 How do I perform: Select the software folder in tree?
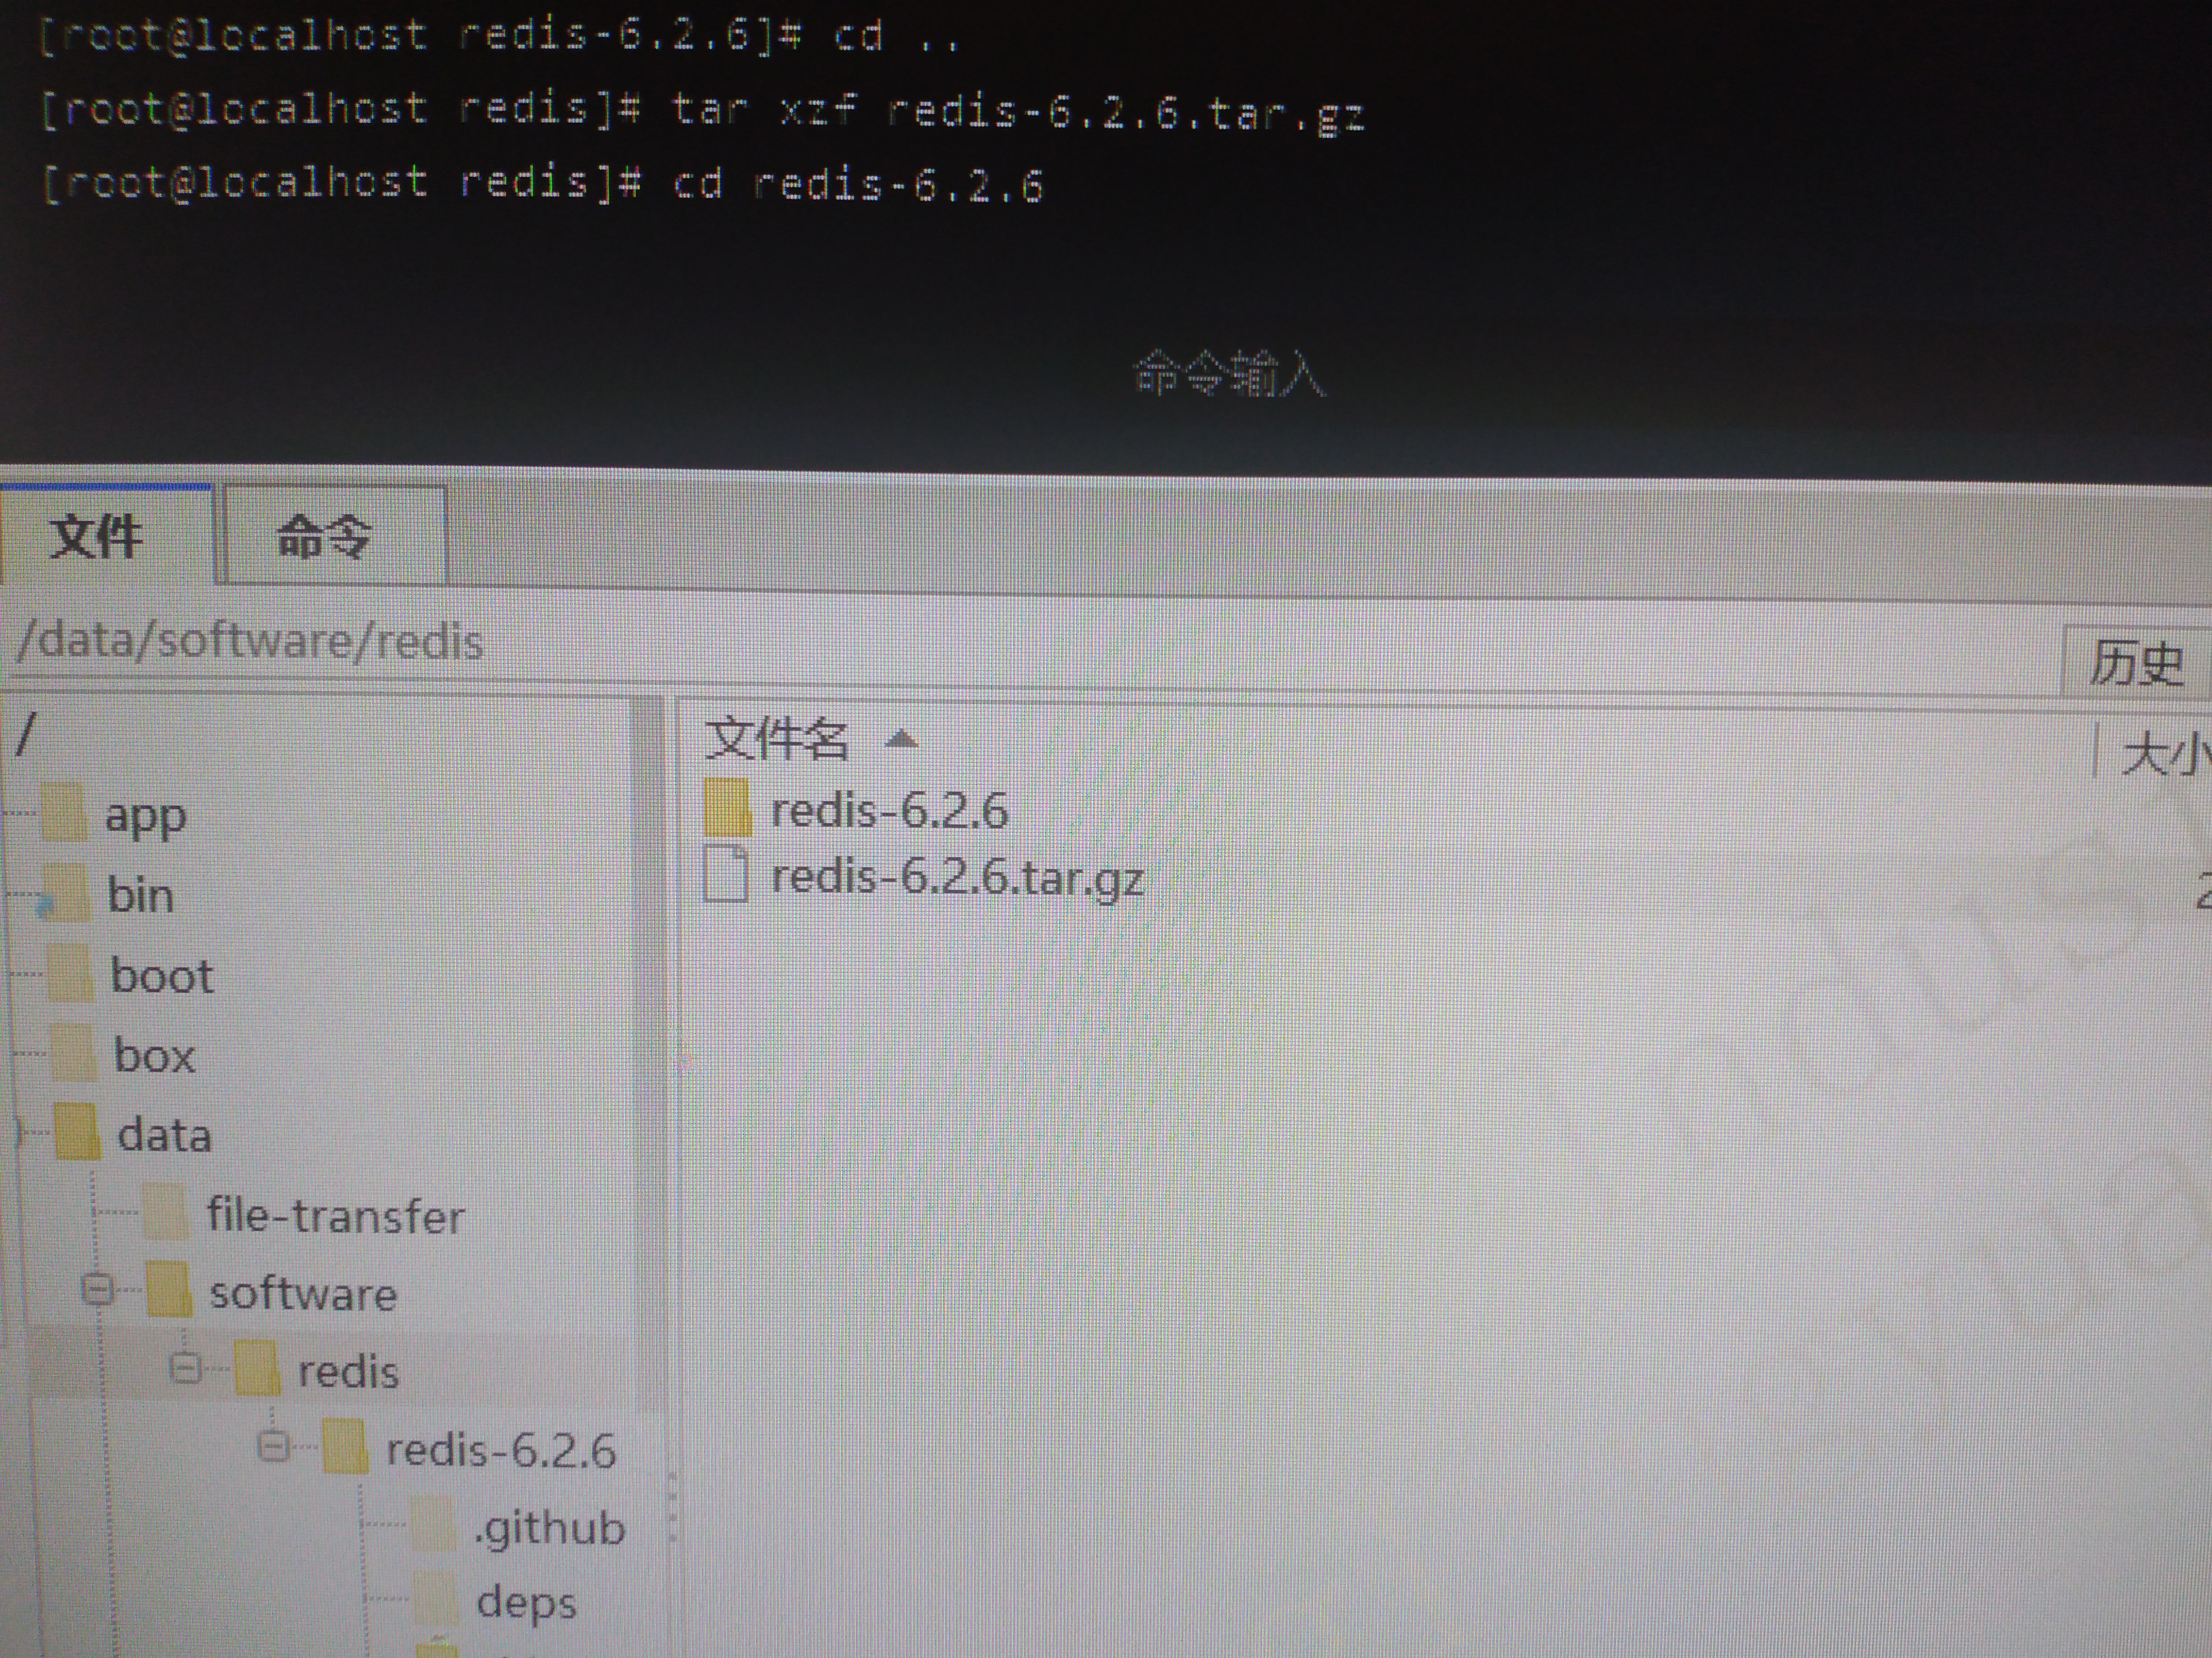point(303,1294)
